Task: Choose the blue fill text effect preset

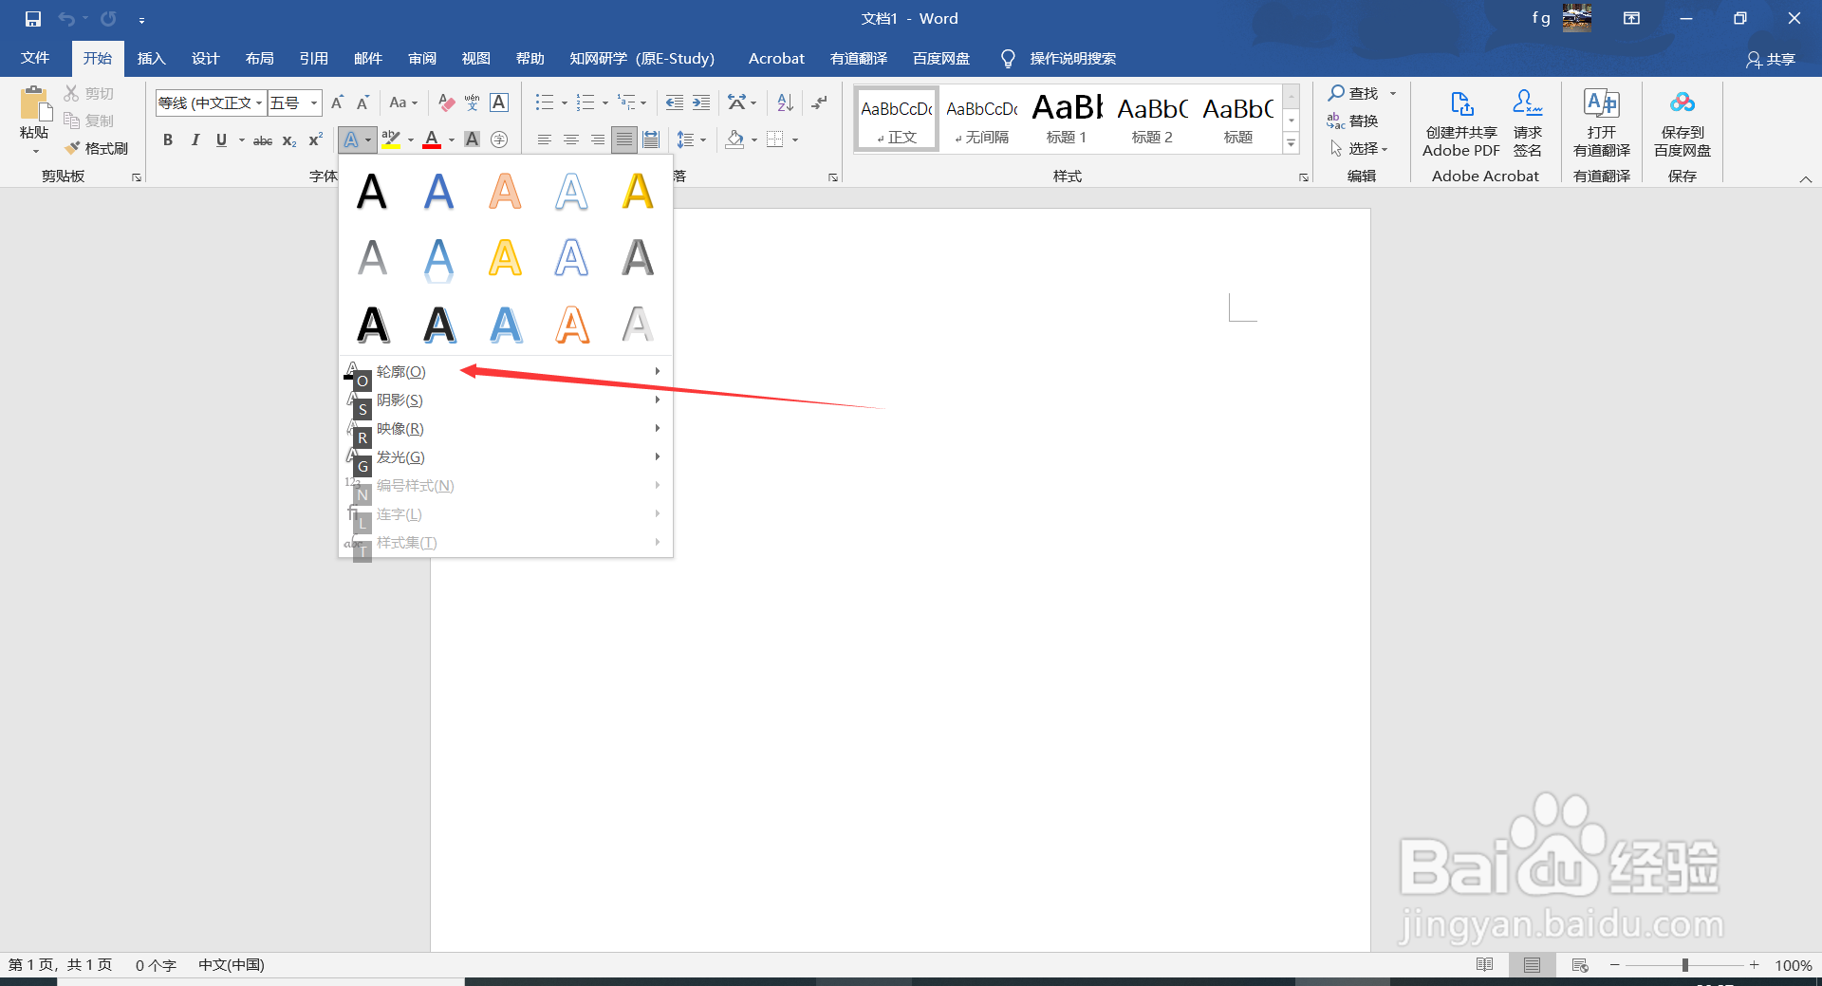Action: click(x=438, y=191)
